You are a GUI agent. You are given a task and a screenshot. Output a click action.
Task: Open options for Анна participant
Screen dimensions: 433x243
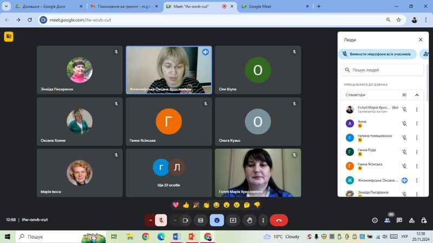pos(417,123)
